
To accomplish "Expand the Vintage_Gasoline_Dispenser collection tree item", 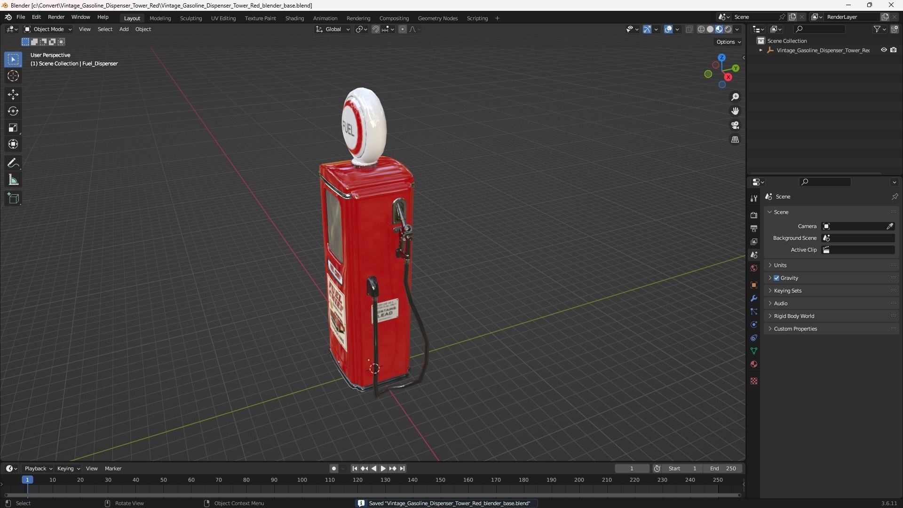I will 760,50.
